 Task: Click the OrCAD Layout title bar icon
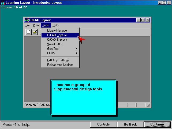click(26, 20)
